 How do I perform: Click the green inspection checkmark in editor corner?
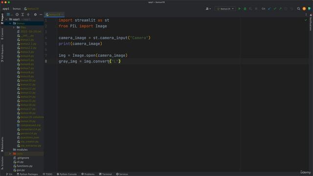pyautogui.click(x=306, y=20)
